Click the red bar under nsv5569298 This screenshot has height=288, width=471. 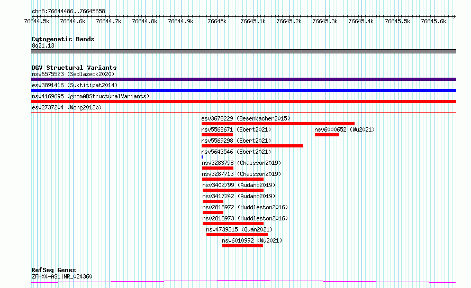252,146
